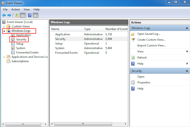Image resolution: width=190 pixels, height=127 pixels.
Task: Collapse the Windows Logs tree node
Action: pos(4,31)
